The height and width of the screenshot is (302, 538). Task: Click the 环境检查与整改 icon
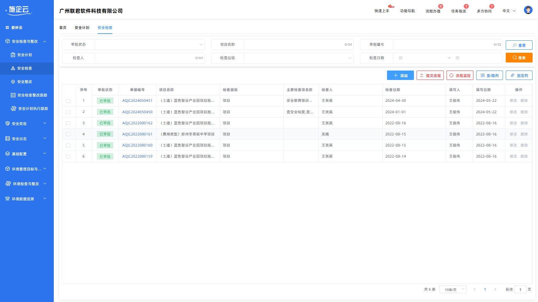[8, 184]
